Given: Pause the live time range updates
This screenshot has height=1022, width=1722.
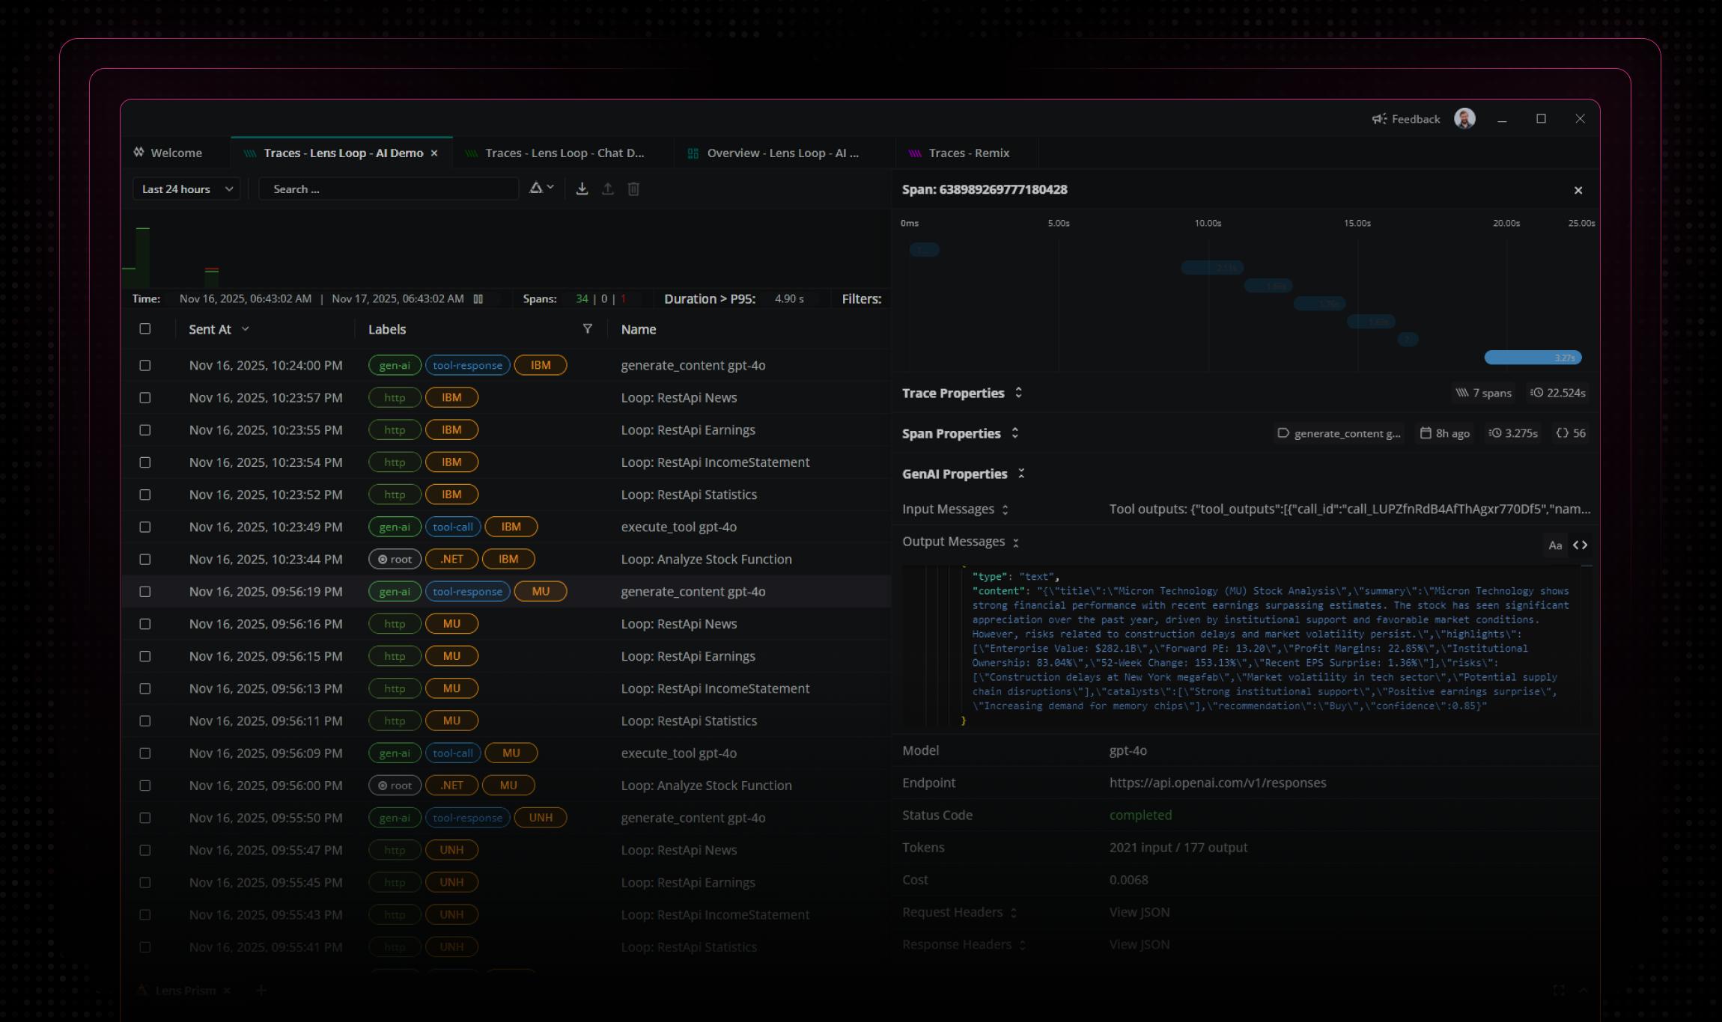Looking at the screenshot, I should (478, 299).
